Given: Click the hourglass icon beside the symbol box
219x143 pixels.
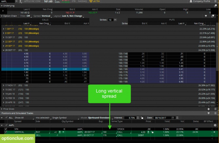Looking at the screenshot, I should point(21,1).
